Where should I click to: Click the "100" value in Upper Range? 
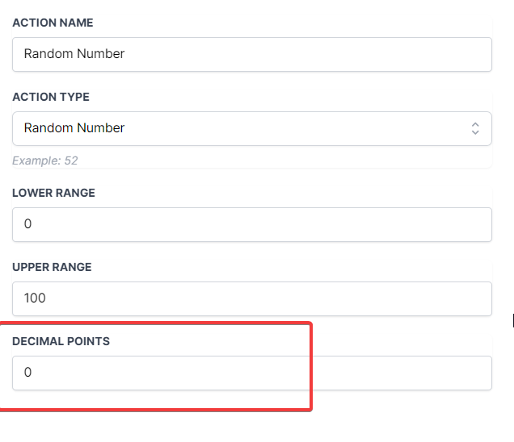(x=35, y=298)
